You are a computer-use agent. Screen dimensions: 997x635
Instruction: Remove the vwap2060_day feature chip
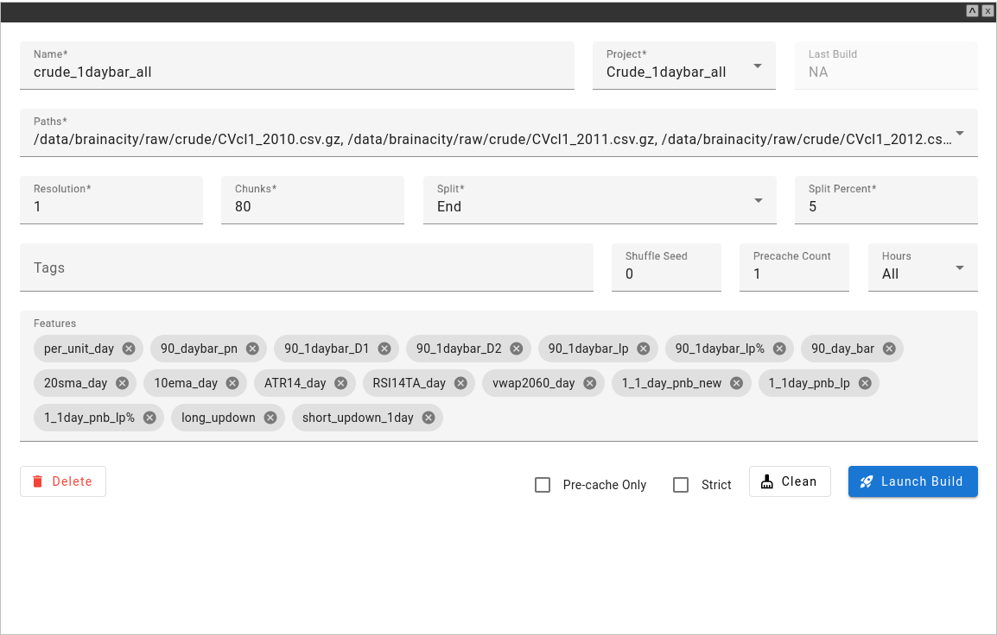click(589, 383)
